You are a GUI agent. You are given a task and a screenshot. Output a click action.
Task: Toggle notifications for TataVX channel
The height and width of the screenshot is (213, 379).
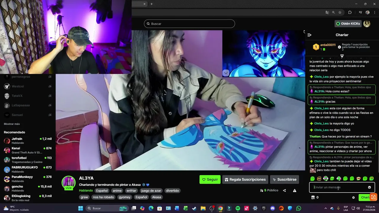click(50, 96)
